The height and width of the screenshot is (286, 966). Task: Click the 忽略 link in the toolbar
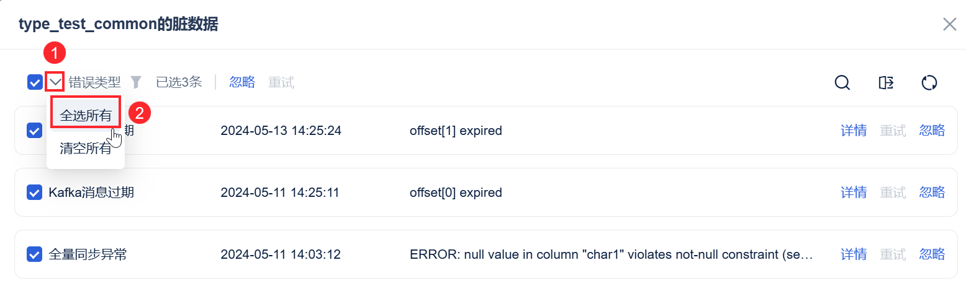pyautogui.click(x=242, y=82)
